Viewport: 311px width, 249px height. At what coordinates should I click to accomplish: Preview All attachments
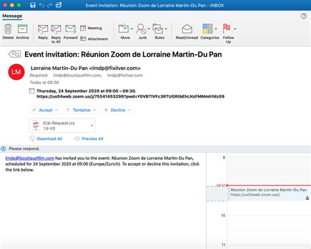[89, 139]
